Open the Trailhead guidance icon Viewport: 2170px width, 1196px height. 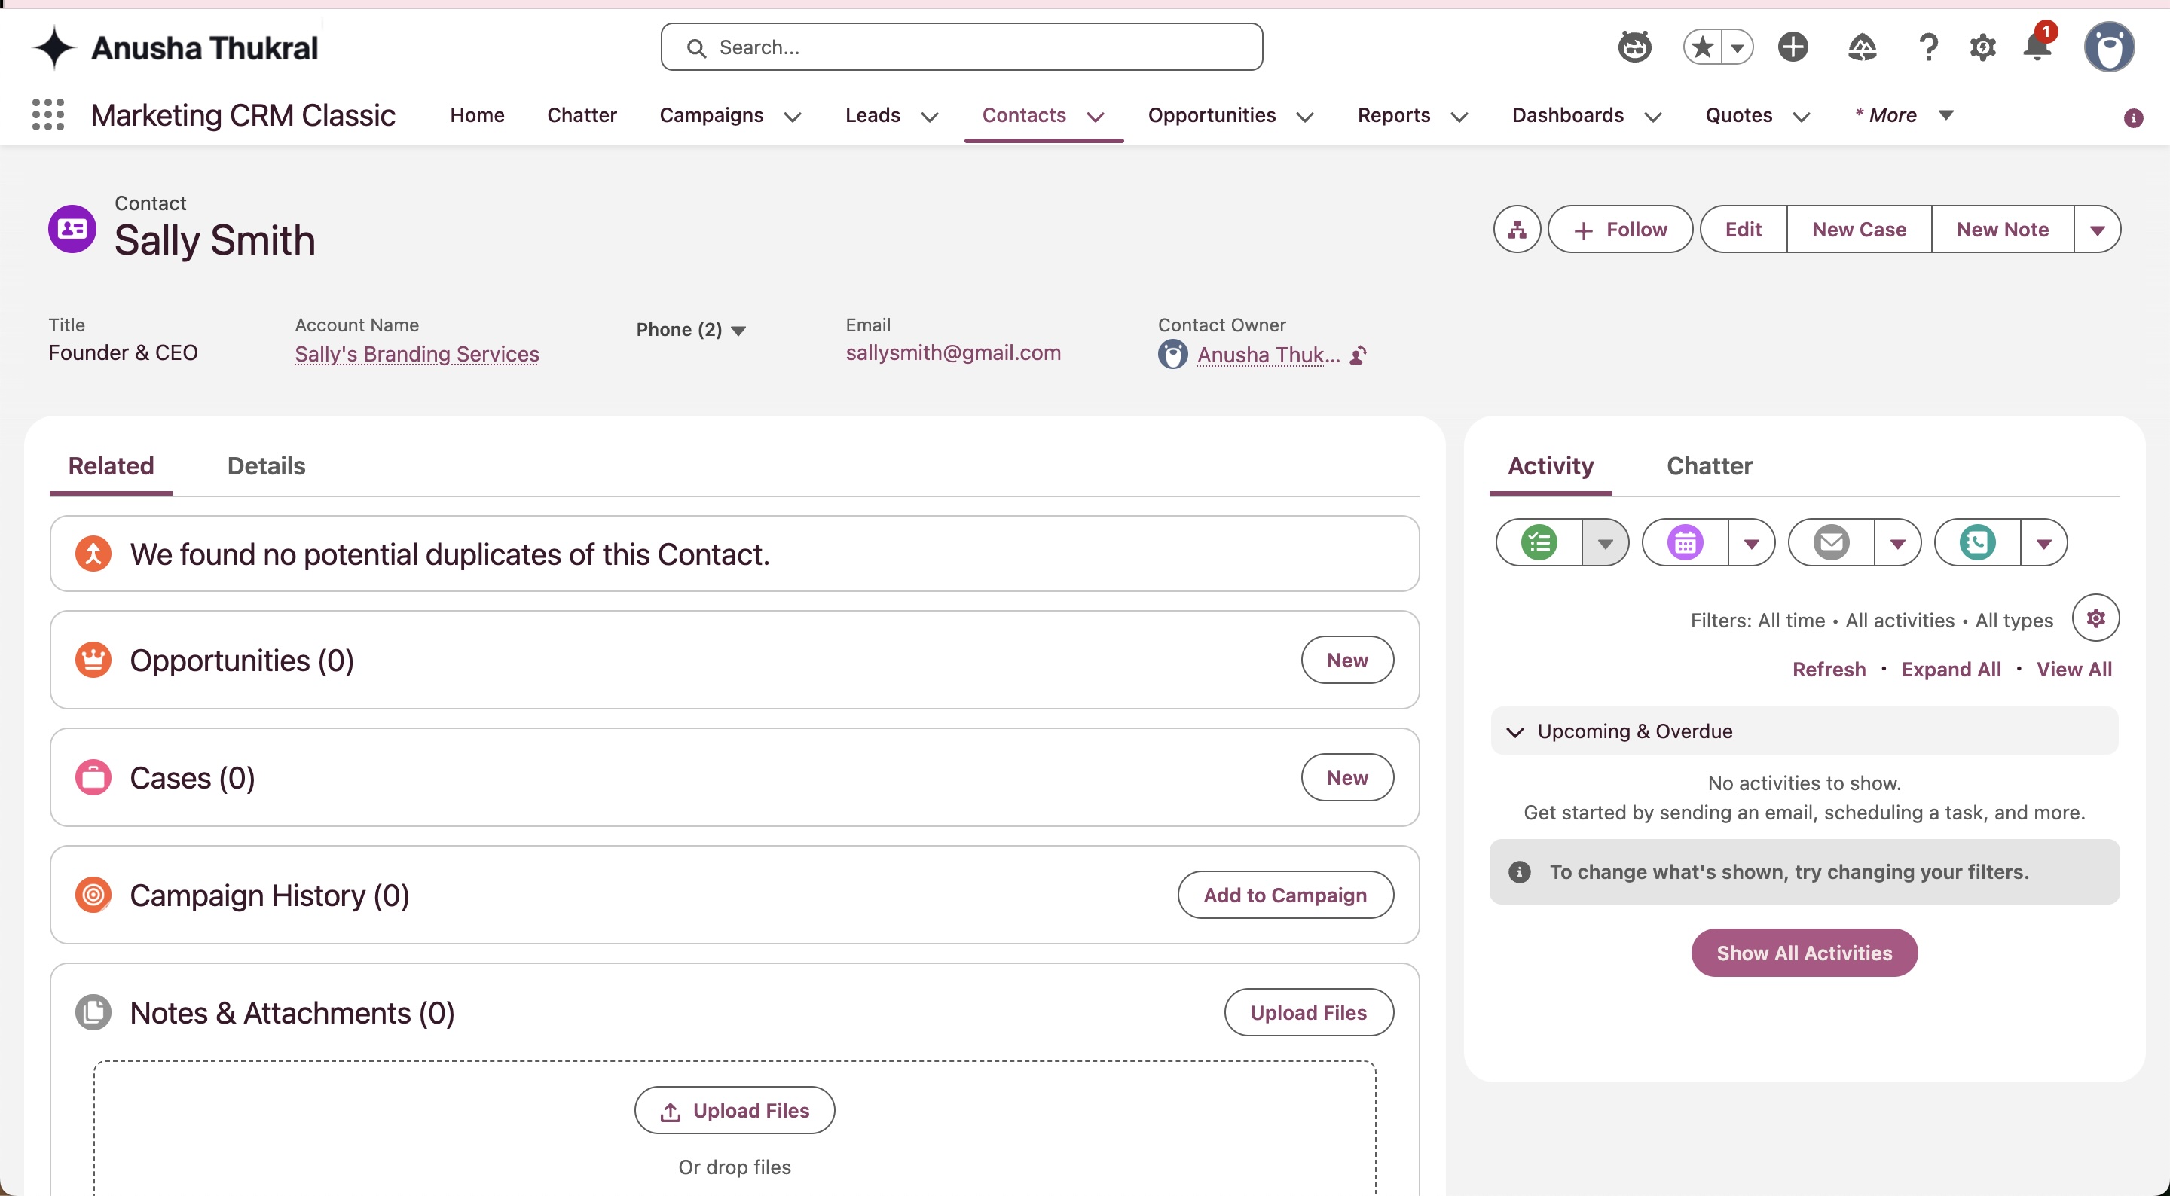coord(1862,47)
